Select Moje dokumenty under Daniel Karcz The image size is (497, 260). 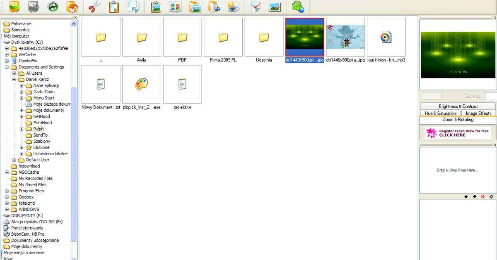pos(49,110)
